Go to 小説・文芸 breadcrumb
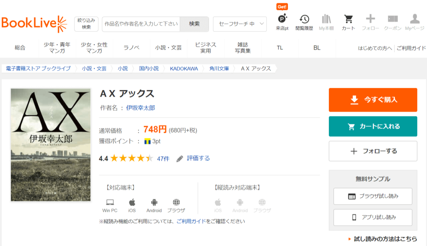The height and width of the screenshot is (246, 427). [x=94, y=69]
